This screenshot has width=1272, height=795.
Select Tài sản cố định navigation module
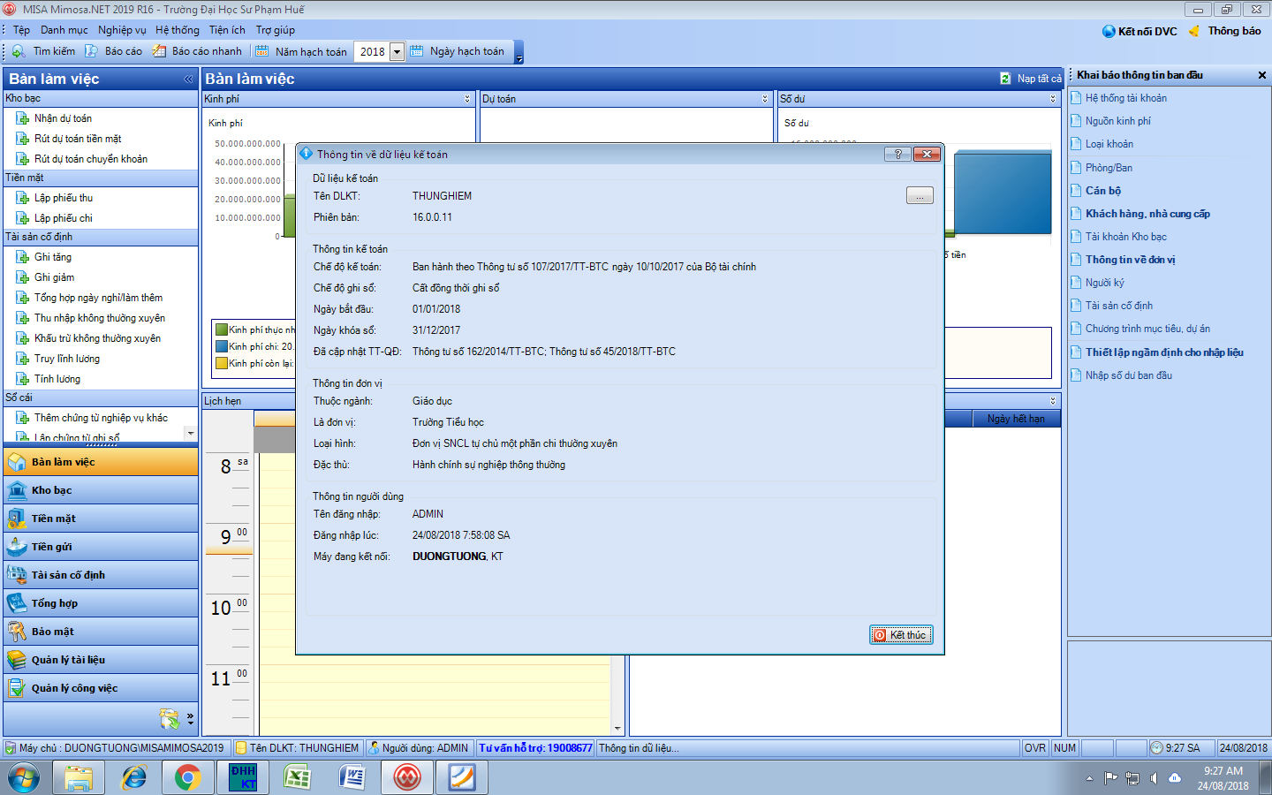101,575
